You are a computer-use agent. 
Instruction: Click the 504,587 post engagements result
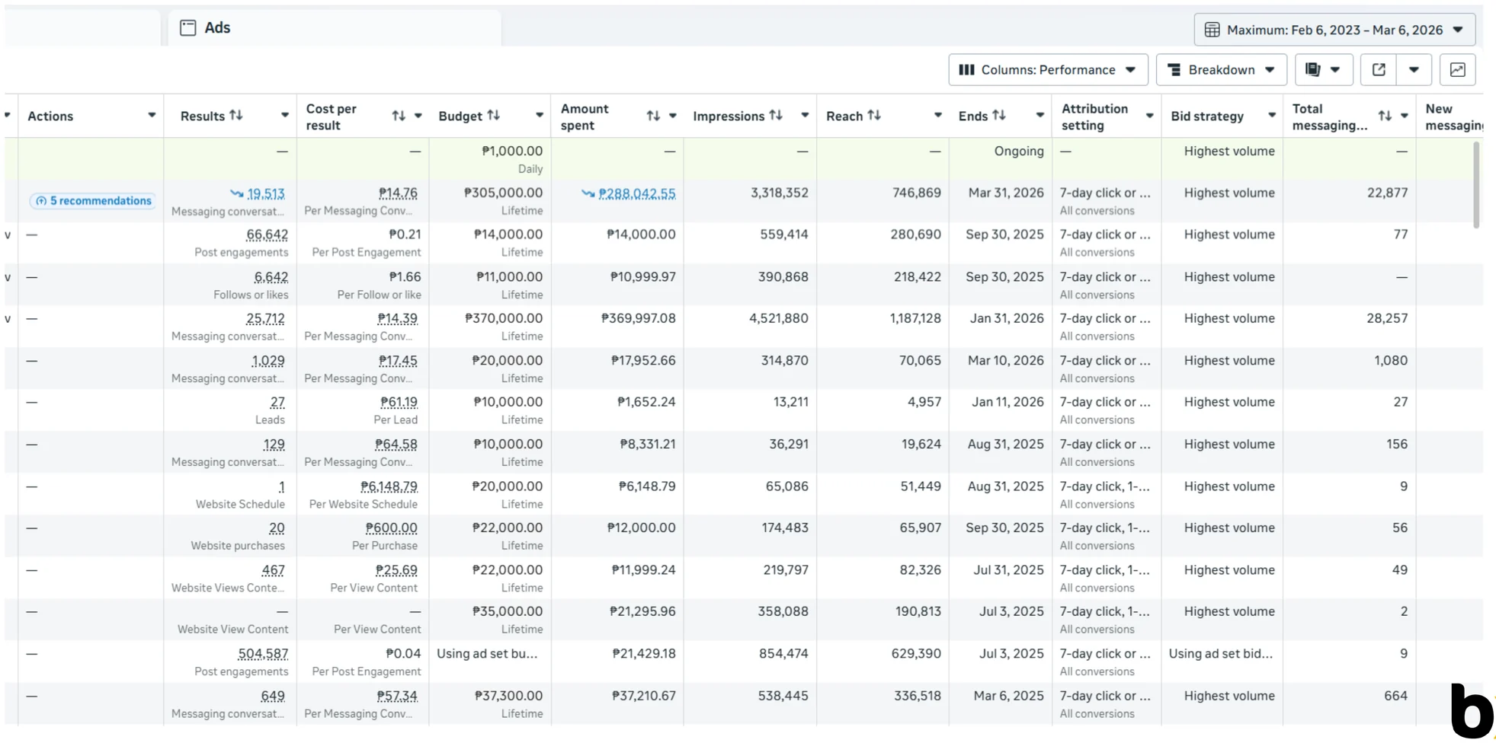click(263, 654)
